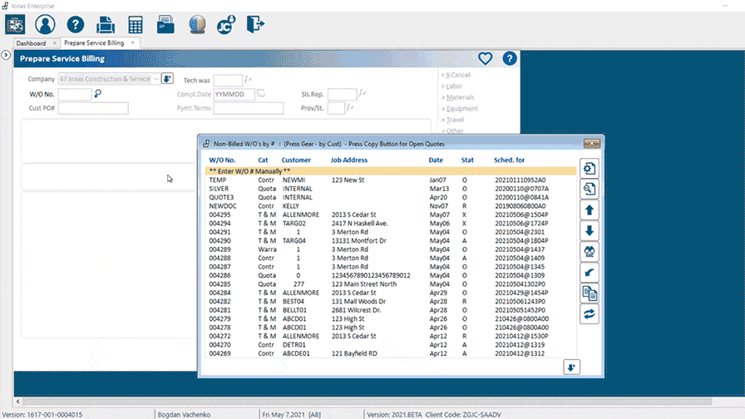Open the Compl.Date calendar picker

pyautogui.click(x=261, y=94)
